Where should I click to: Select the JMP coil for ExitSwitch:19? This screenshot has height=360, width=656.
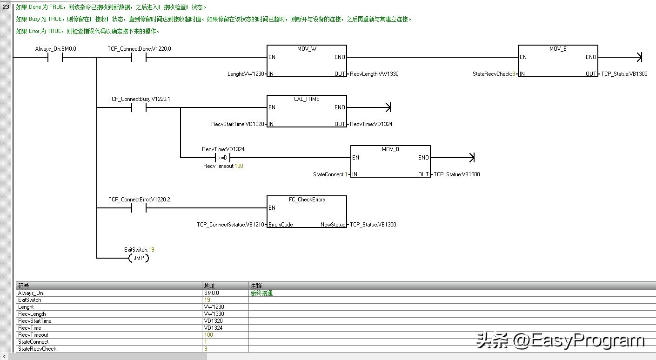138,258
